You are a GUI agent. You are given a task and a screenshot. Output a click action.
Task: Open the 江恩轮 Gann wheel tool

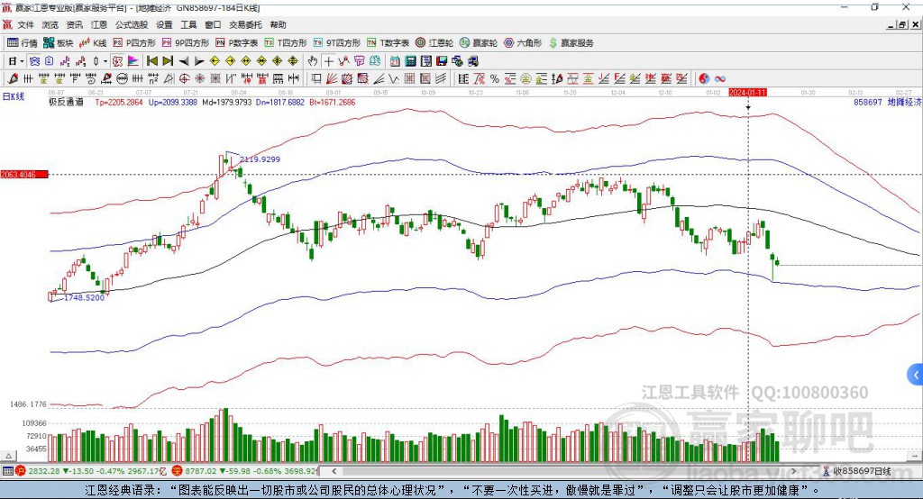click(x=434, y=43)
